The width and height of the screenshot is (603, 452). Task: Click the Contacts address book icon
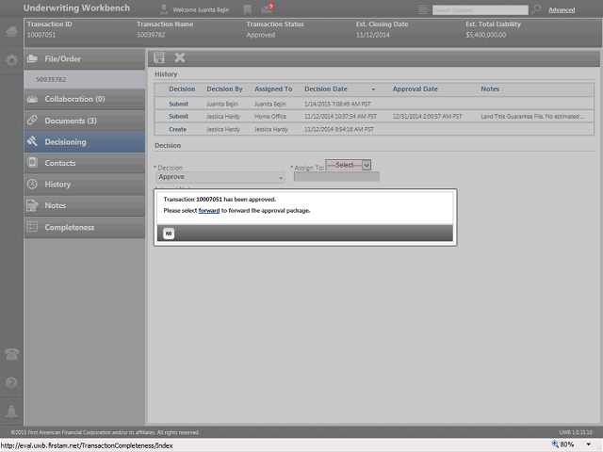pos(32,163)
